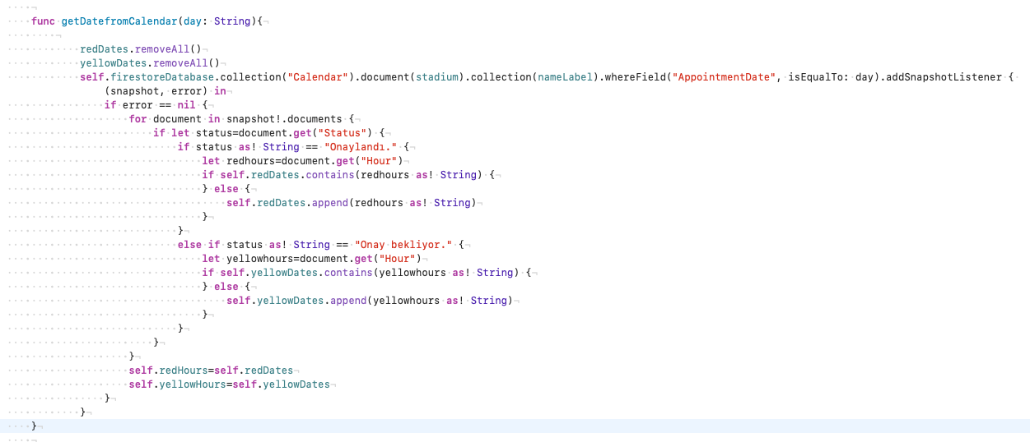This screenshot has height=442, width=1030.
Task: Click the "Status" string literal
Action: 344,132
